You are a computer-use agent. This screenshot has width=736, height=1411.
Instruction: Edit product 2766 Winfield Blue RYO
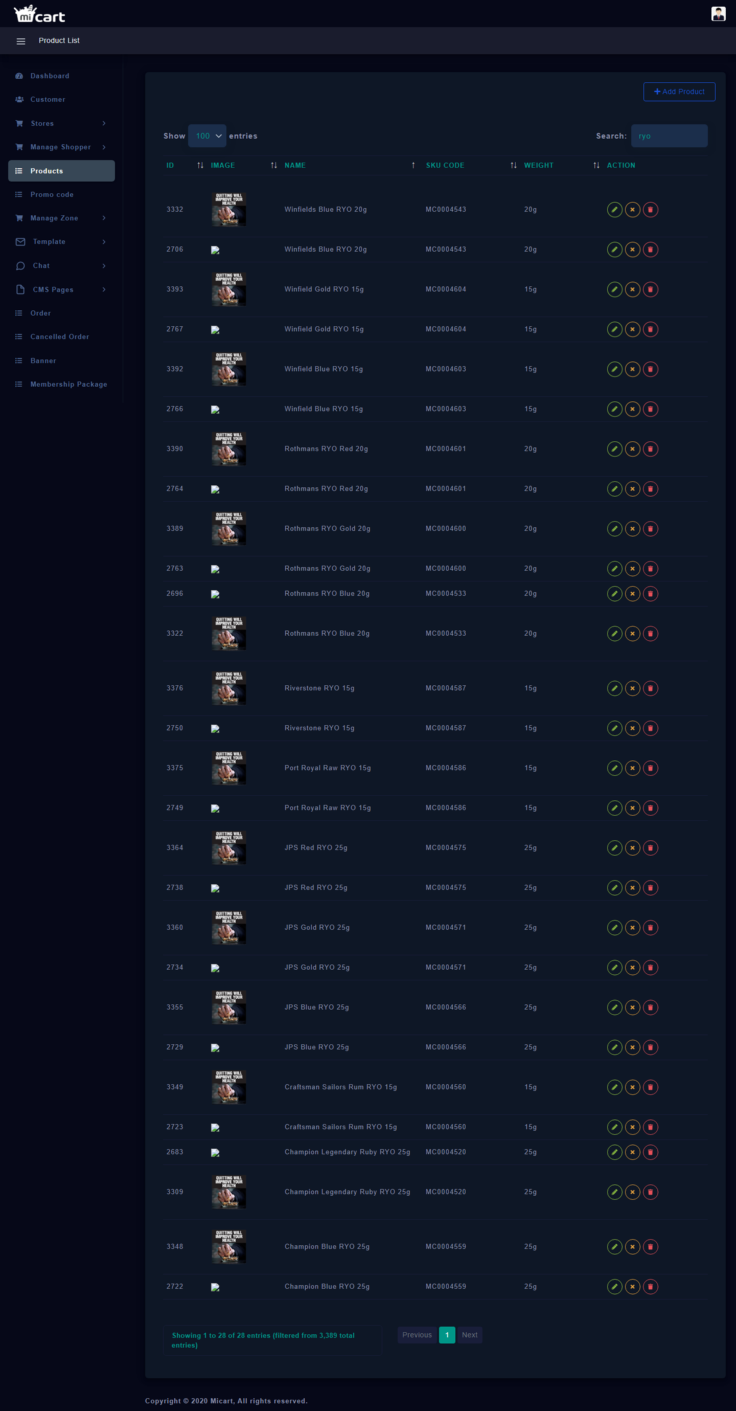pos(614,409)
